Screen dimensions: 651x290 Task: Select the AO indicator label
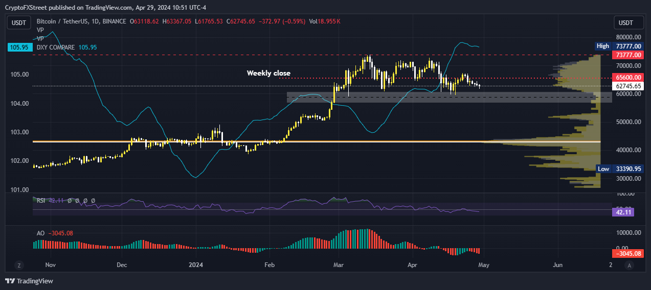[40, 233]
